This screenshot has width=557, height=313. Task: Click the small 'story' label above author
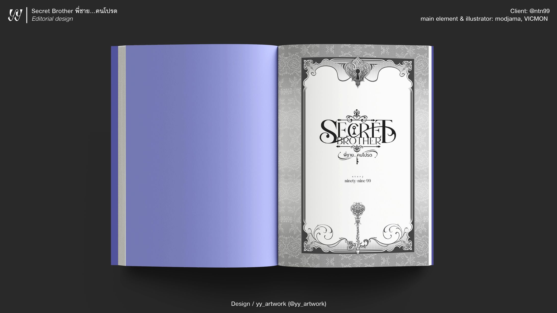tap(358, 176)
